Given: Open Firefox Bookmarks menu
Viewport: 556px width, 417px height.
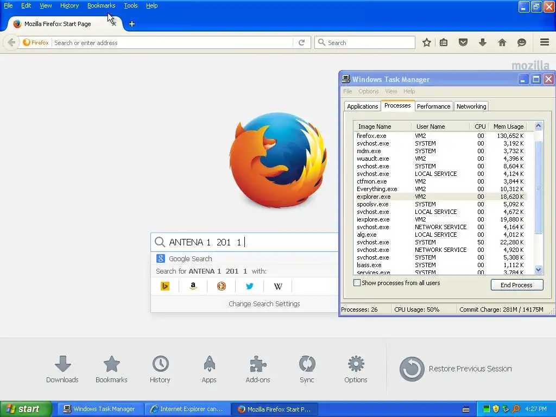Looking at the screenshot, I should pyautogui.click(x=102, y=5).
